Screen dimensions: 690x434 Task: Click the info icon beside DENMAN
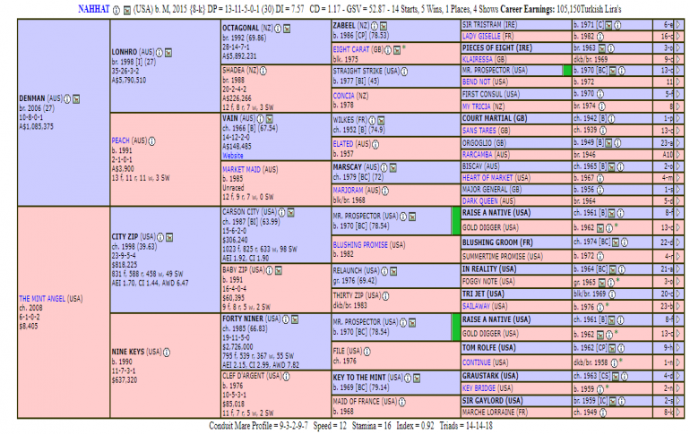pos(67,98)
